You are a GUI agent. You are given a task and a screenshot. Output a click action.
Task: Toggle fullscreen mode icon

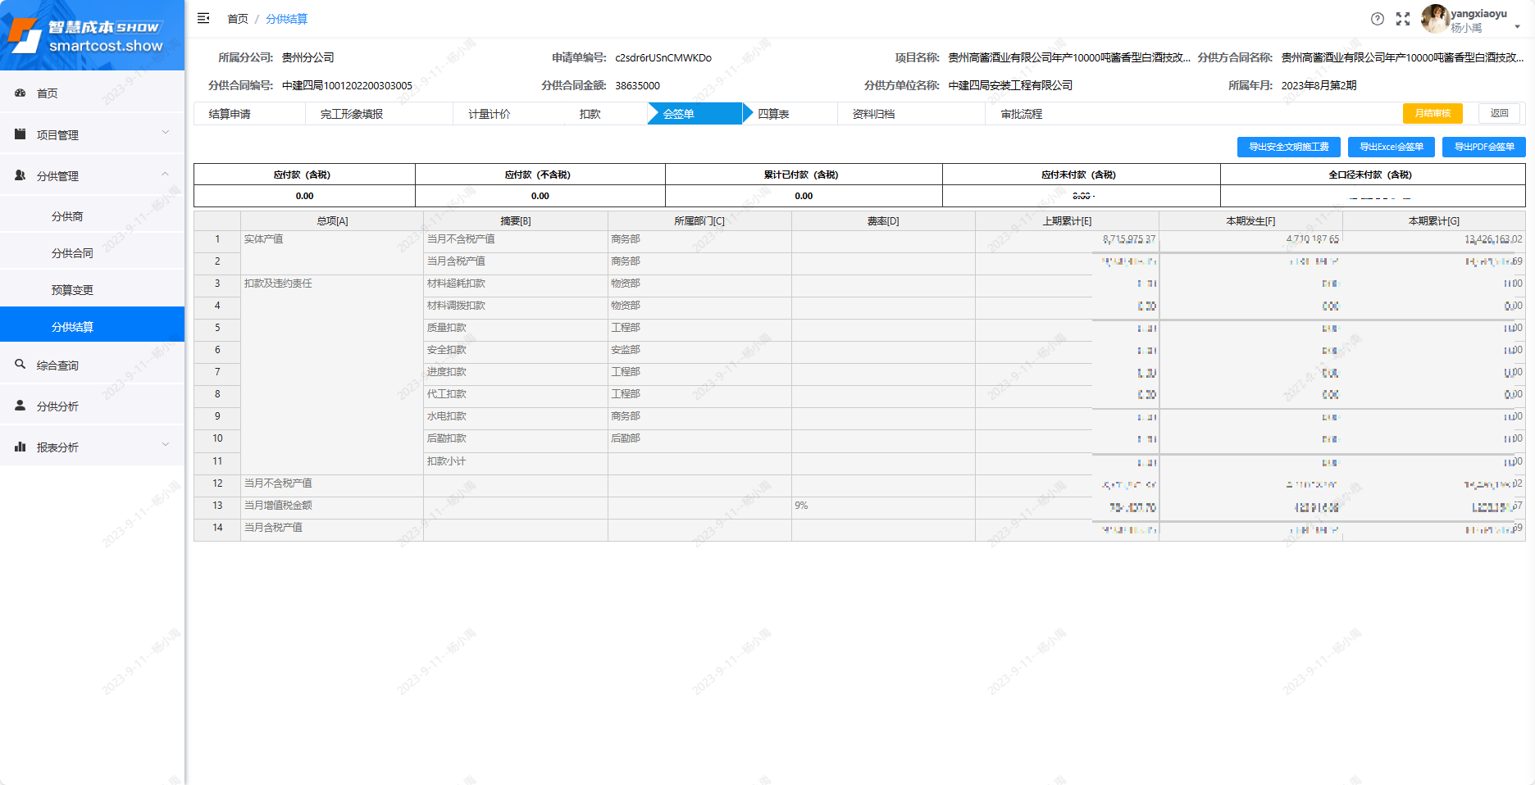pyautogui.click(x=1403, y=19)
